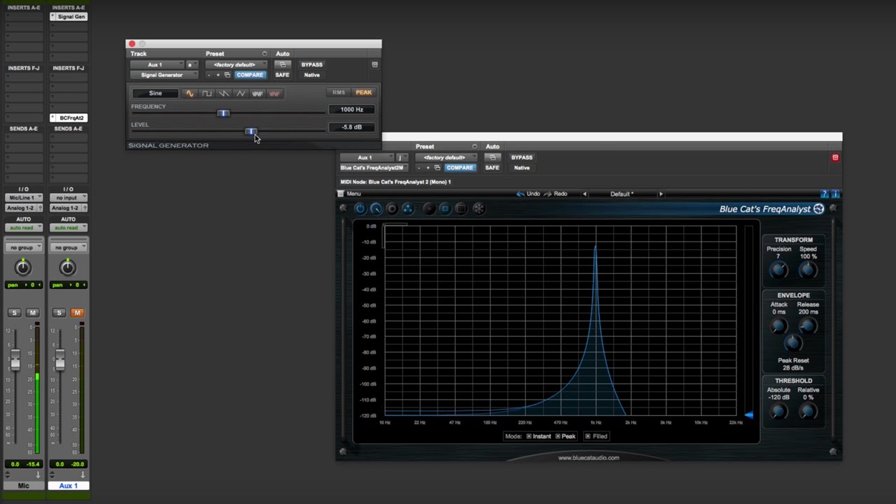896x504 pixels.
Task: Click the Precision knob in TRANSFORM section
Action: (x=778, y=269)
